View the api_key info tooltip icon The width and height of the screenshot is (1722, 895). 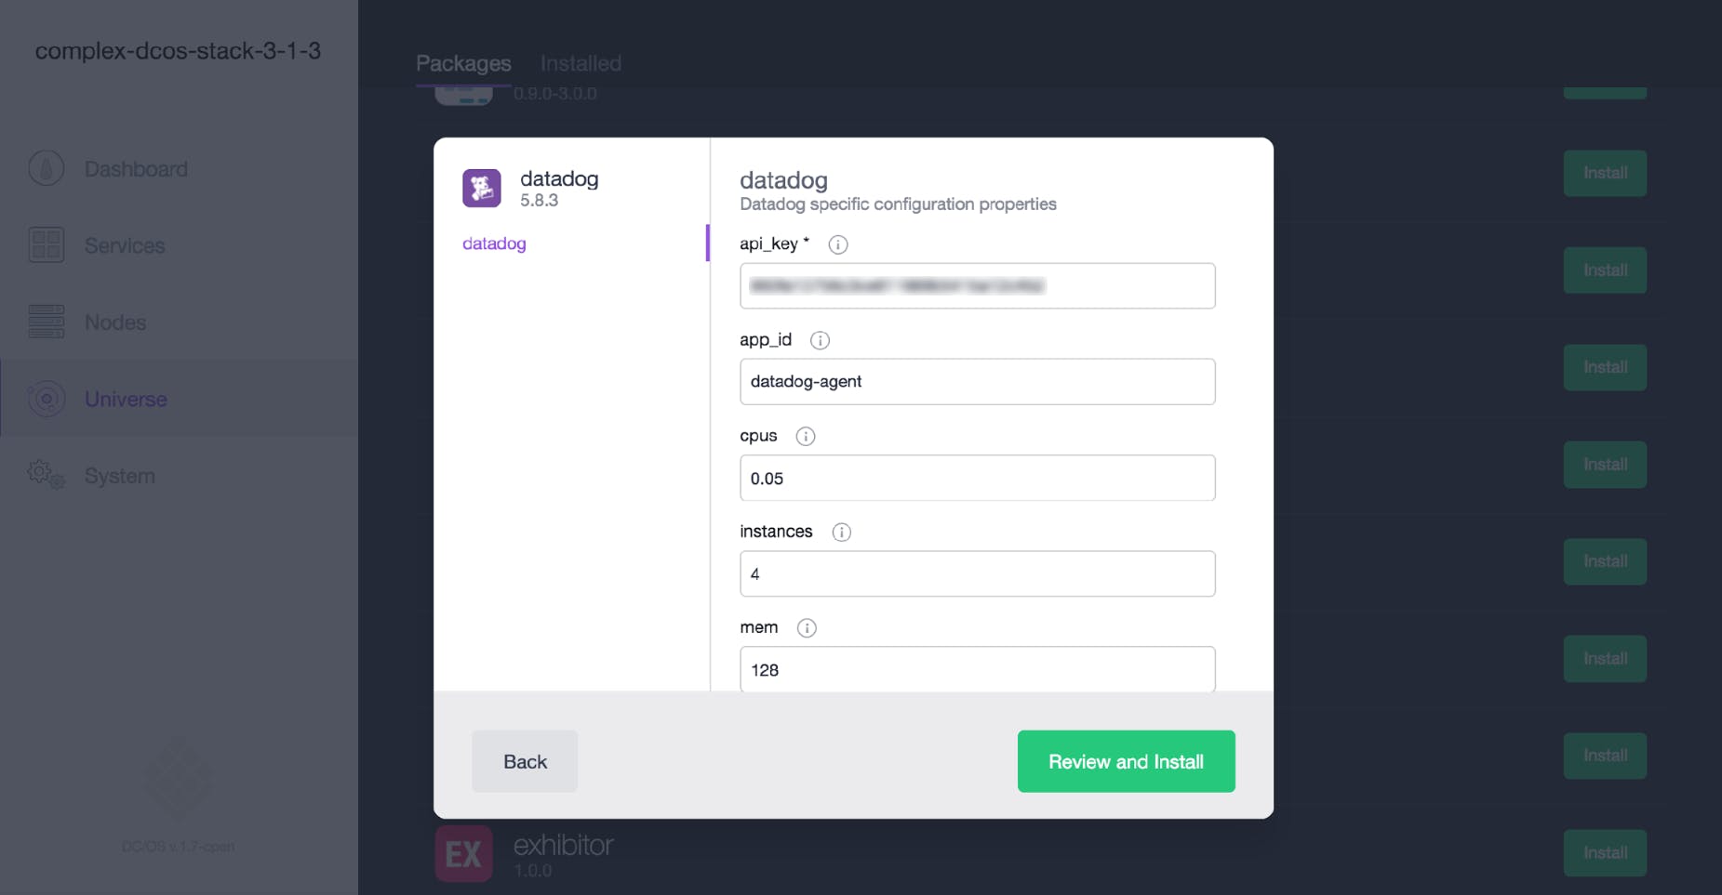[837, 244]
